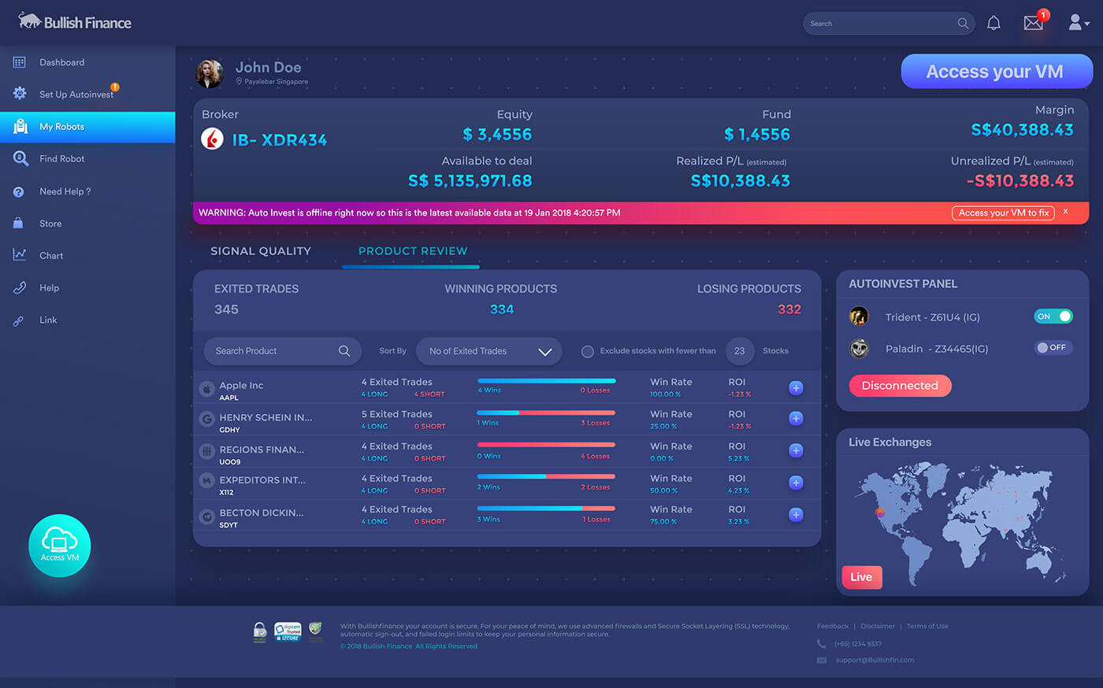Click the Find Robot sidebar icon
Viewport: 1103px width, 688px height.
pos(20,158)
